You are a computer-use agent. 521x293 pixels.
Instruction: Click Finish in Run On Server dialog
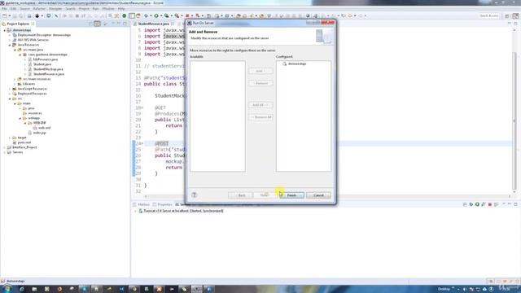click(291, 195)
